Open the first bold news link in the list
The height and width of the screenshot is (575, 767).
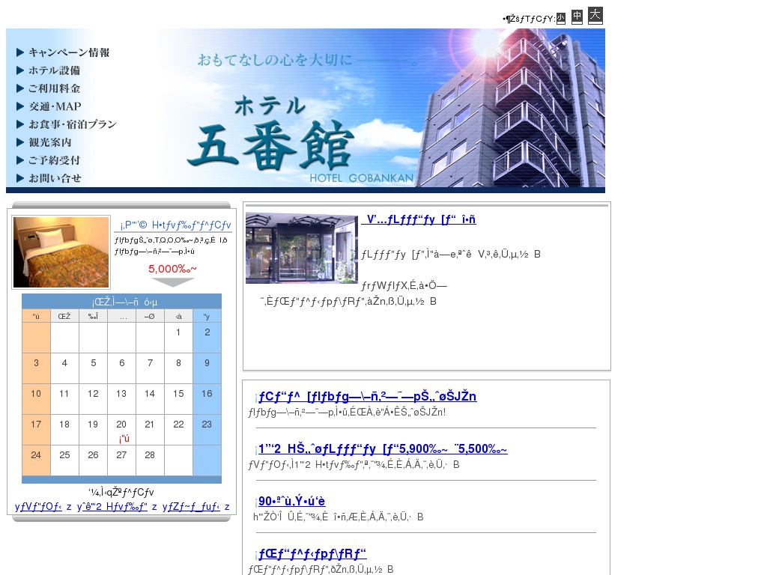[367, 396]
